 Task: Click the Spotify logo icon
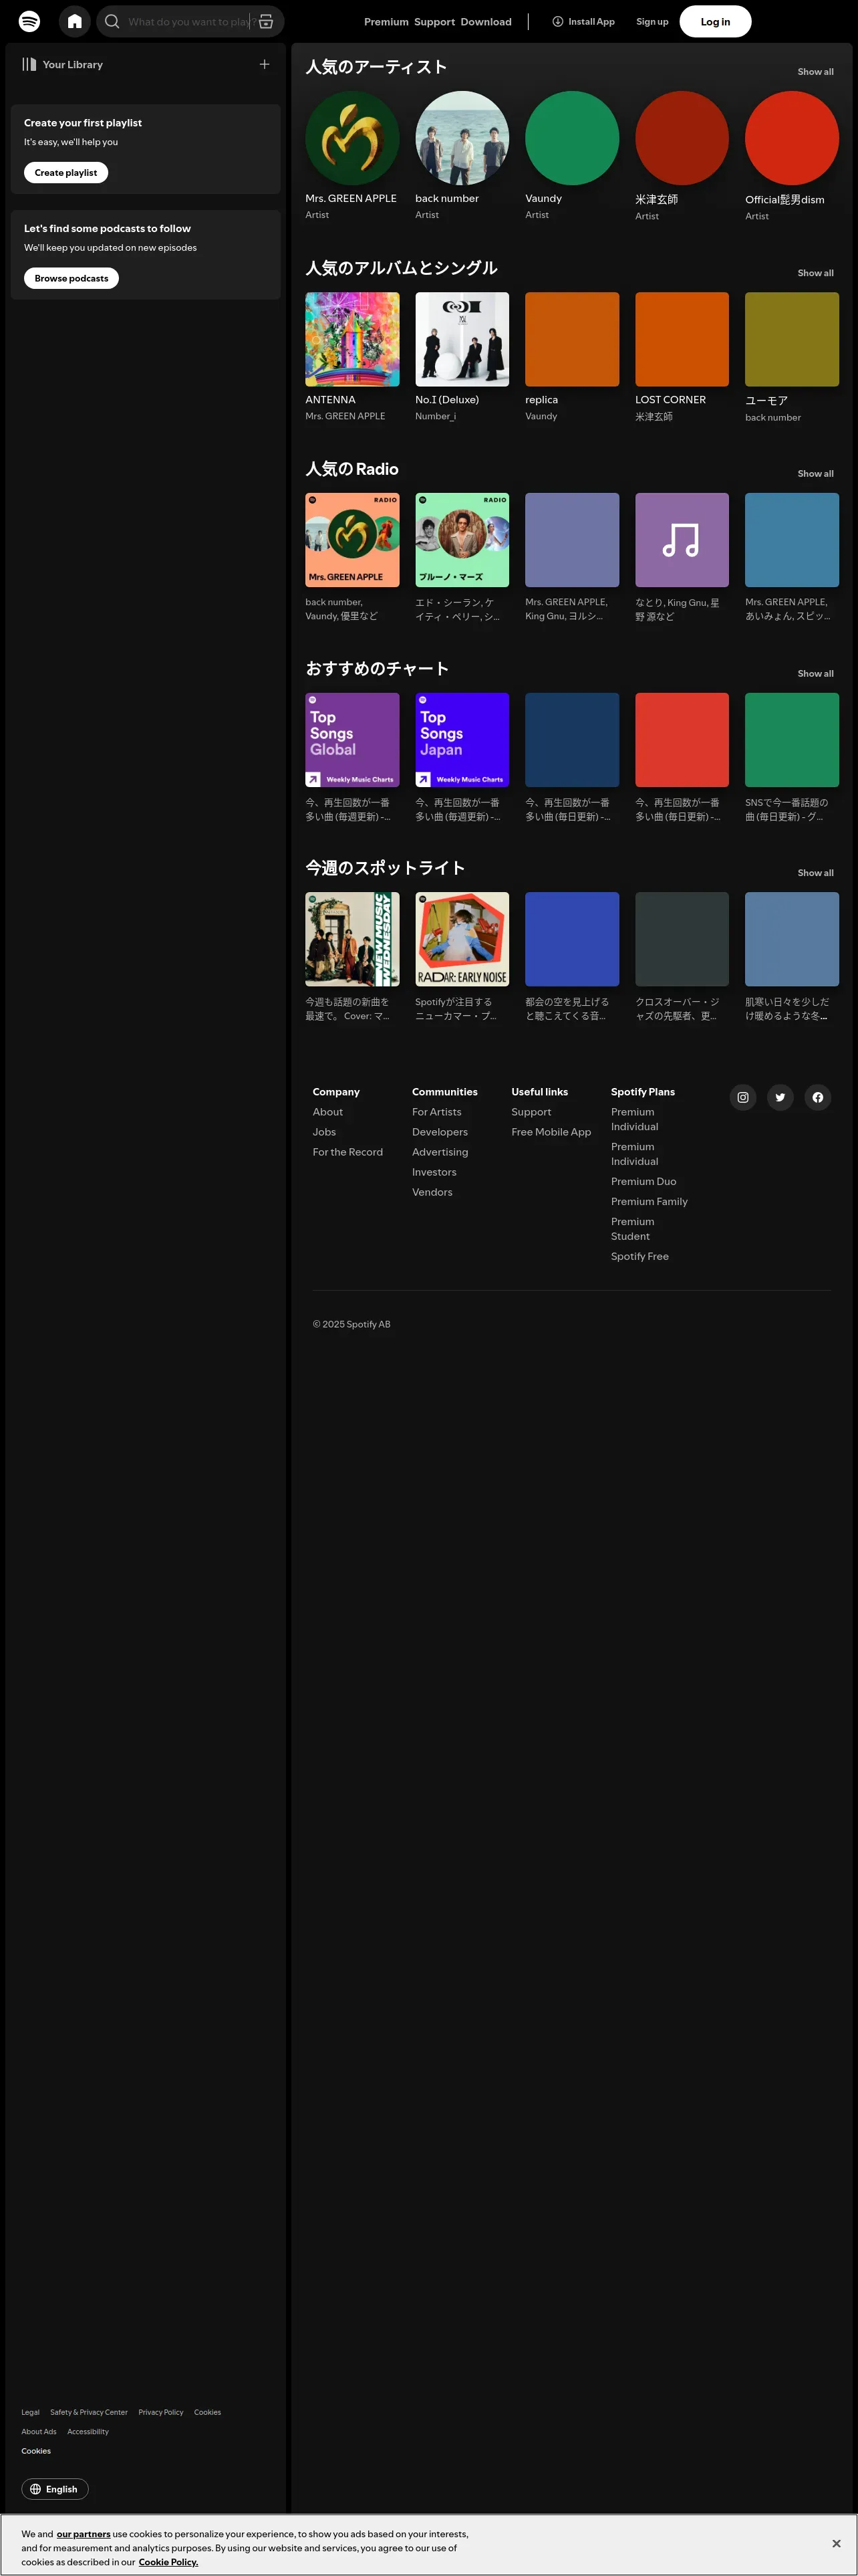coord(30,21)
